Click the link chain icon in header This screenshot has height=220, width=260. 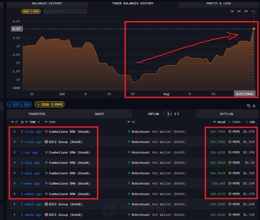pyautogui.click(x=16, y=122)
